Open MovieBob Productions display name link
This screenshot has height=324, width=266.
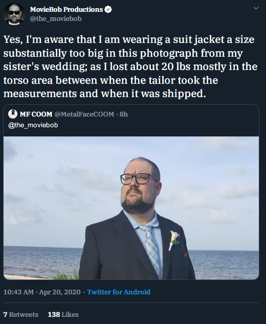[66, 10]
